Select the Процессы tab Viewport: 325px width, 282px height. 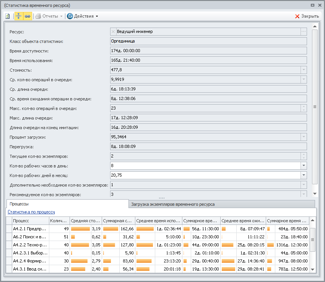click(x=19, y=204)
